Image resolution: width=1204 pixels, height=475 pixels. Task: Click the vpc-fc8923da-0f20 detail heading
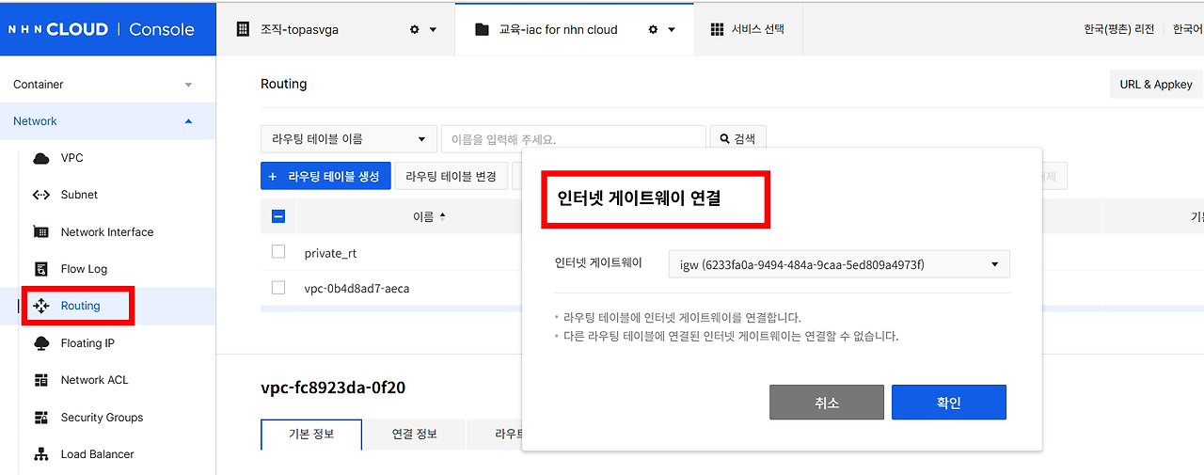pos(333,388)
